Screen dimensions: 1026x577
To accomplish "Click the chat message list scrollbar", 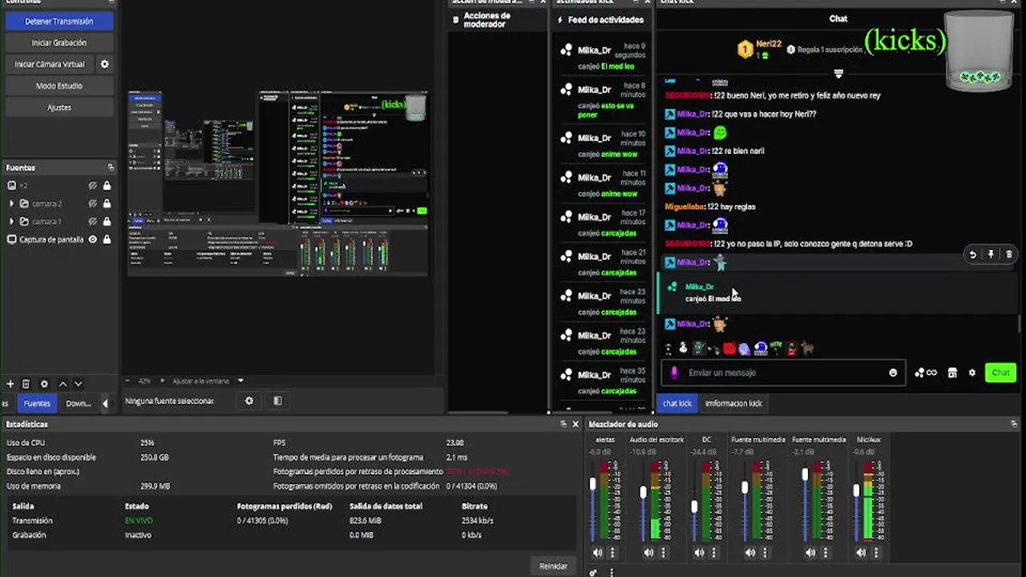I will (1020, 323).
